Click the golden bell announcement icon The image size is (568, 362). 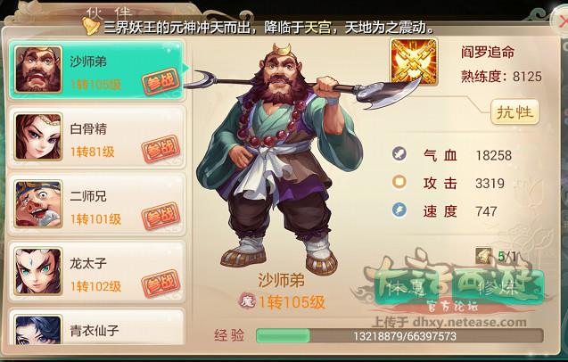click(90, 26)
